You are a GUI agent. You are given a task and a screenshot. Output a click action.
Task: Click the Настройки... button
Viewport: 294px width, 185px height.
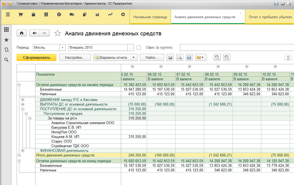click(x=75, y=57)
